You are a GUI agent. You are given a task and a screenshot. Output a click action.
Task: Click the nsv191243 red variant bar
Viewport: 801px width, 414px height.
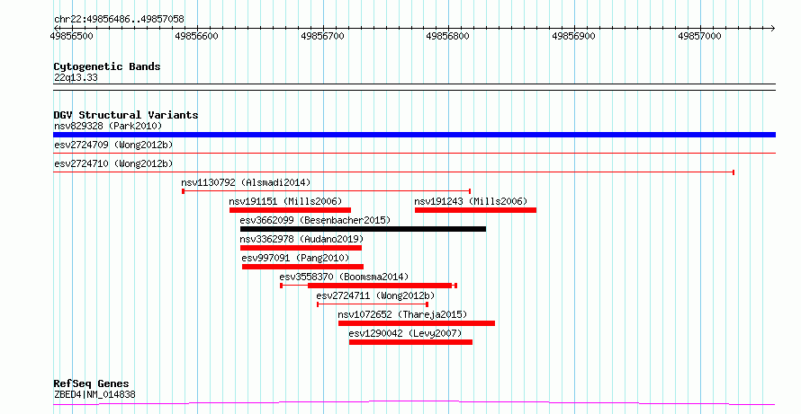pyautogui.click(x=475, y=210)
